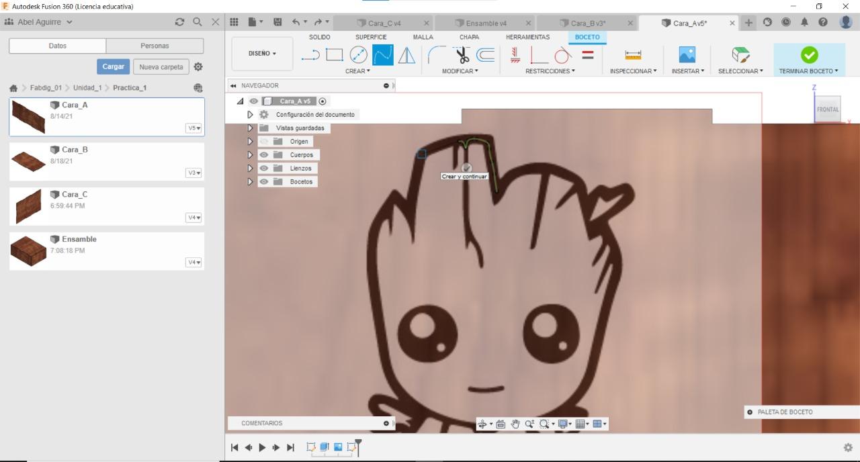Click the Nueva carpeta button
Screen dimensions: 860x462
[x=161, y=67]
